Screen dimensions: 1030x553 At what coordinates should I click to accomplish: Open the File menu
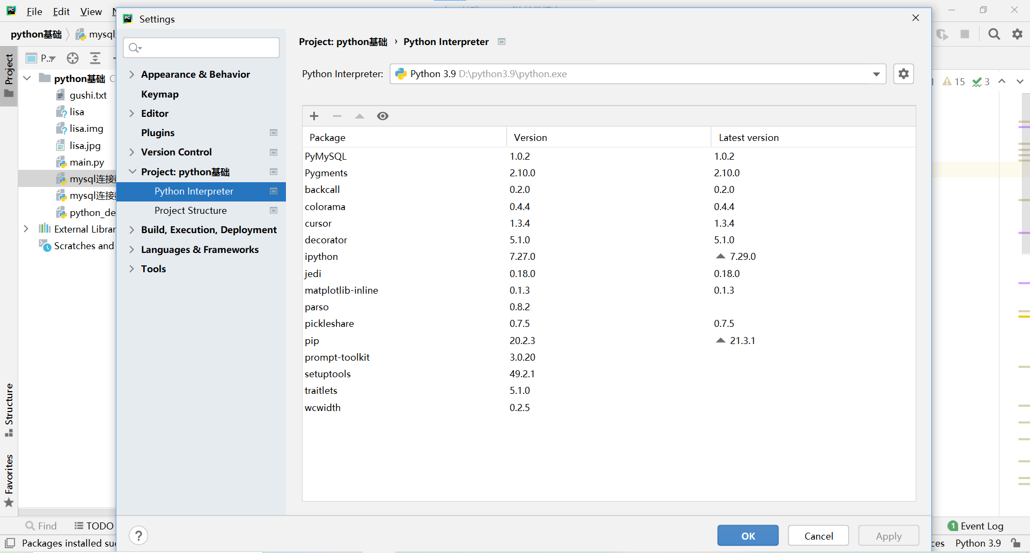click(x=34, y=12)
